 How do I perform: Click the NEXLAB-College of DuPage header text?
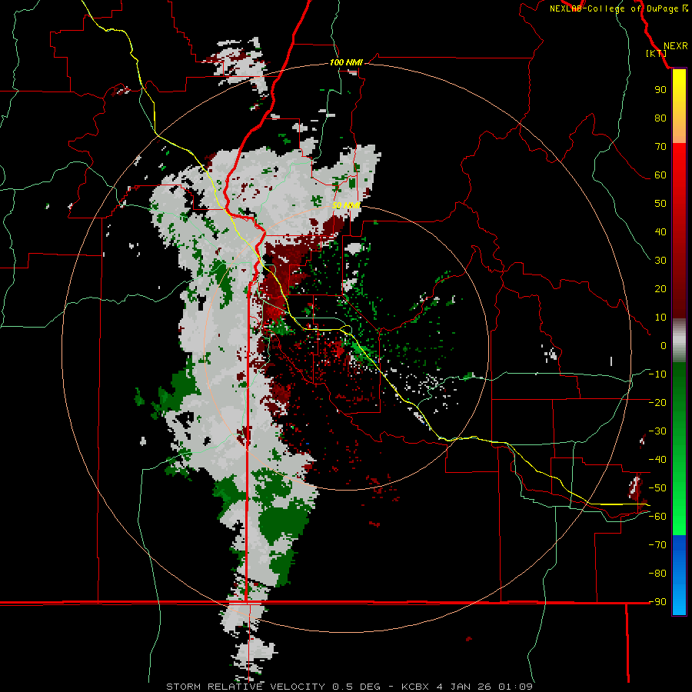click(618, 8)
